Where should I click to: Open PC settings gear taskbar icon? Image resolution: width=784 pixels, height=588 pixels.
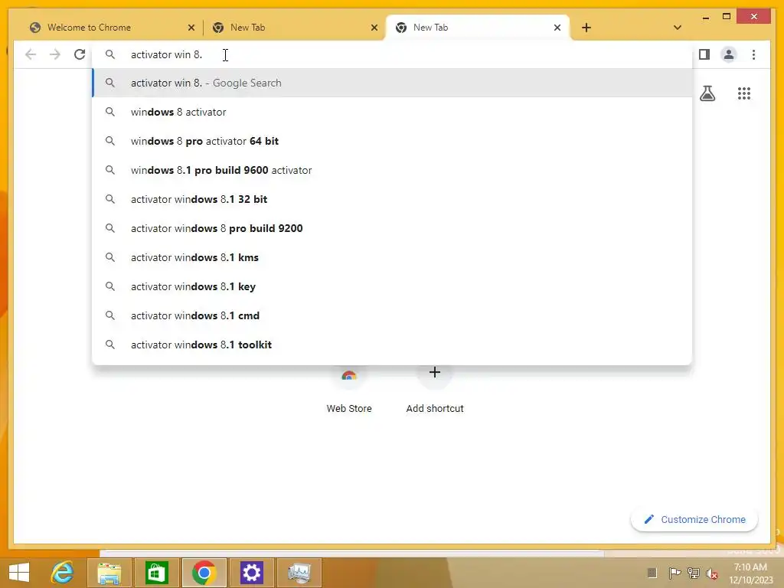tap(251, 573)
